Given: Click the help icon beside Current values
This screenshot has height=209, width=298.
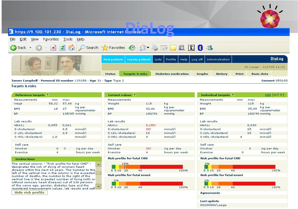Looking at the screenshot, I should tap(134, 95).
